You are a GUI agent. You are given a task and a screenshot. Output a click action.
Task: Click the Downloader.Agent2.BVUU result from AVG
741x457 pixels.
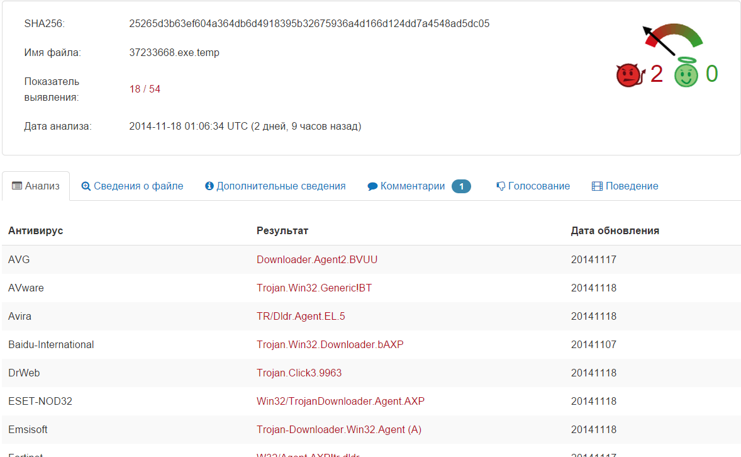click(316, 259)
